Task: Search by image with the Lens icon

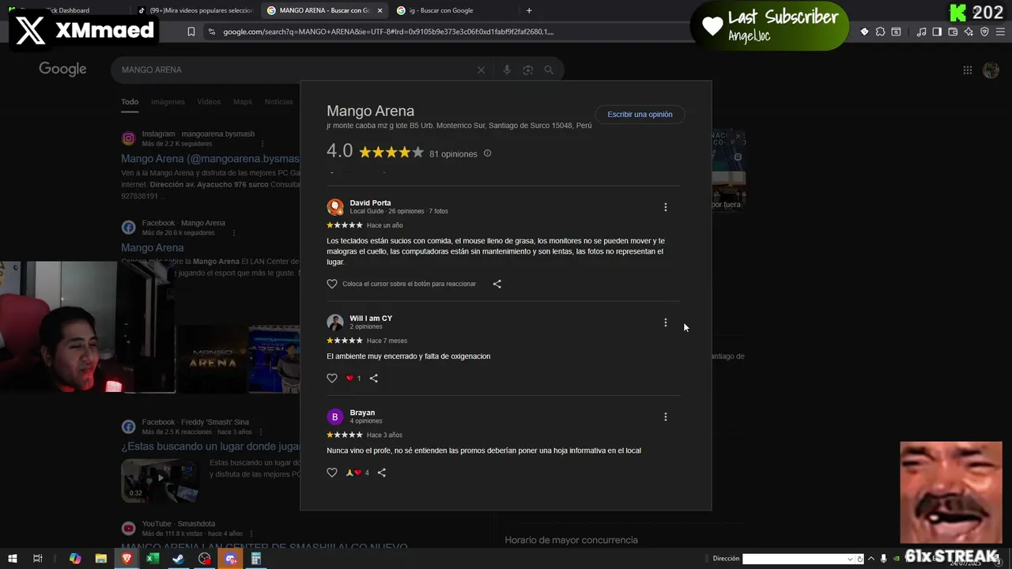Action: click(528, 70)
